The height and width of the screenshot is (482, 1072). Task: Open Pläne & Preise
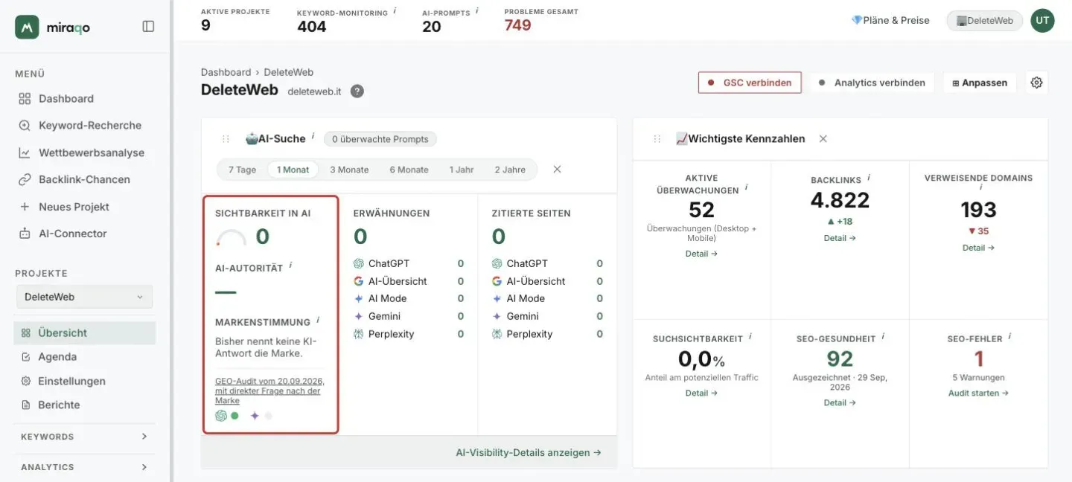coord(890,20)
